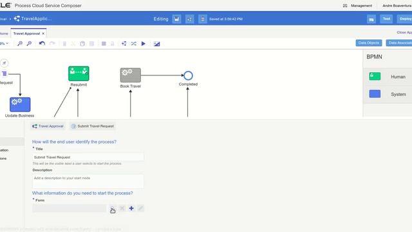Open the Home tab
Screen dimensions: 412x232
(4, 34)
